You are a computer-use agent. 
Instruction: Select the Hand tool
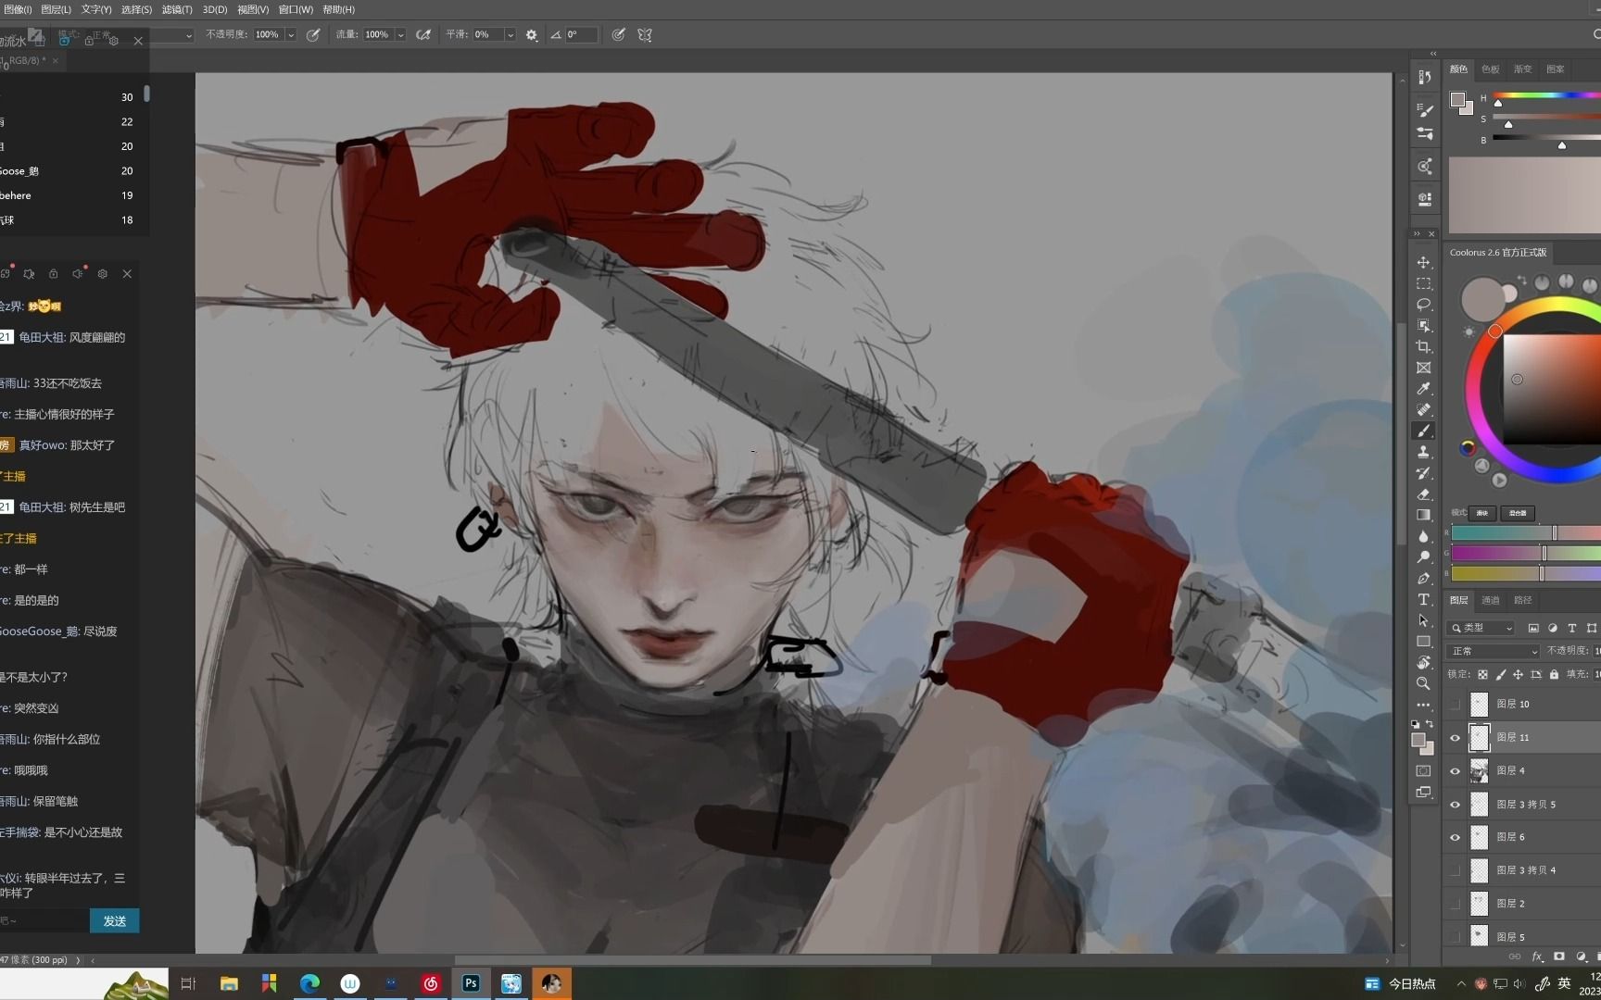[1424, 663]
